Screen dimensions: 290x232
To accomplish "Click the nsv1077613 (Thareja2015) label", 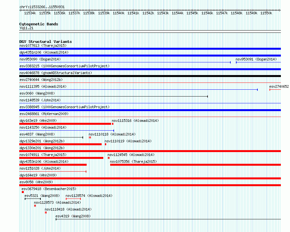I will point(43,45).
